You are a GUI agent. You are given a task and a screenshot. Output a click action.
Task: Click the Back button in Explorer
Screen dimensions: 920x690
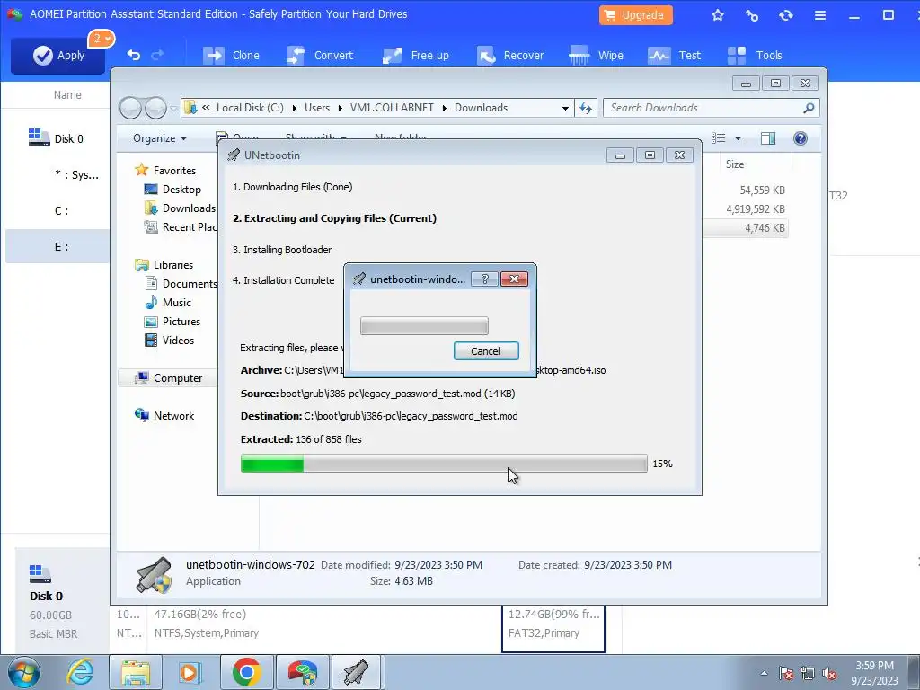(130, 108)
